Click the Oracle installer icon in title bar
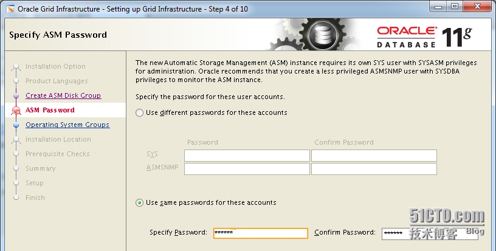Viewport: 496px width, 251px height. click(x=10, y=9)
